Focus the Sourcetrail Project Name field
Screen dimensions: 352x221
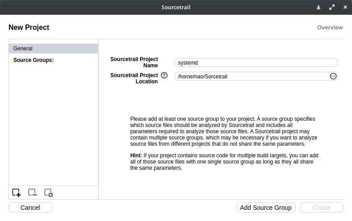pos(256,63)
